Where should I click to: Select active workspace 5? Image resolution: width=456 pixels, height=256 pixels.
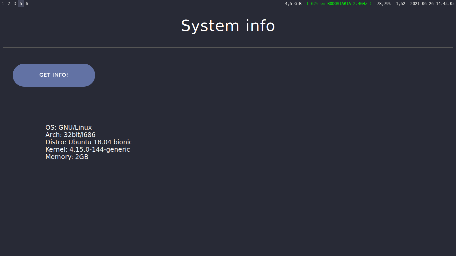click(21, 4)
